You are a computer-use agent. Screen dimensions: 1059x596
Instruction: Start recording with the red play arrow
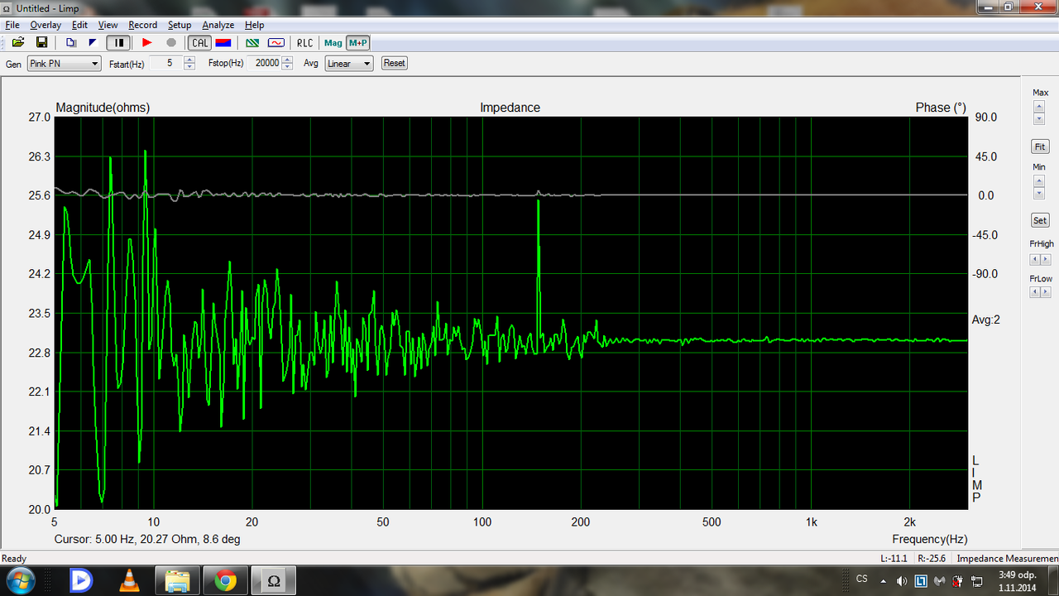146,42
